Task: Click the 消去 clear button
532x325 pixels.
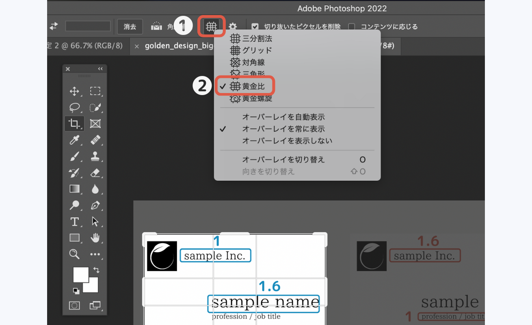Action: pyautogui.click(x=130, y=27)
